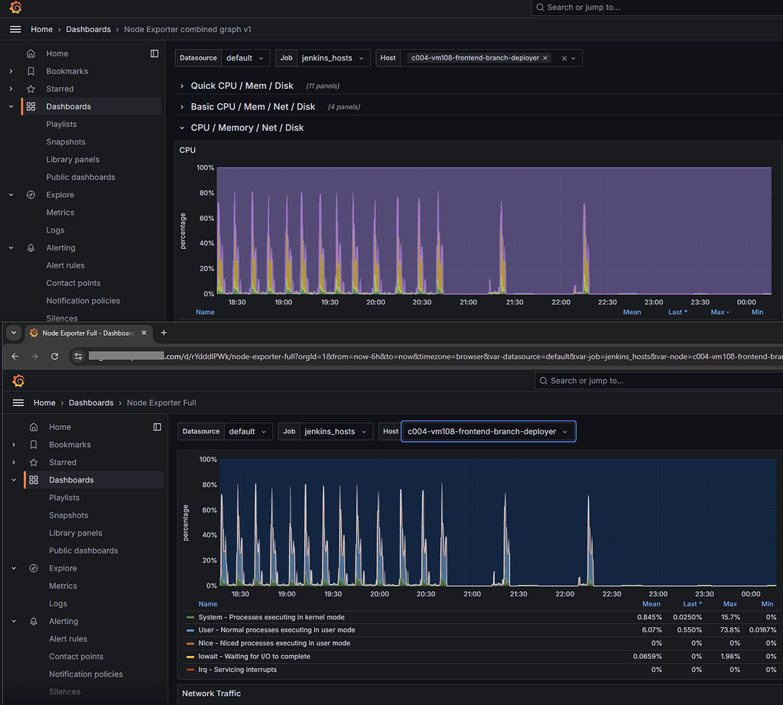Remove the c004-vm108-frontend-branch-deployer host chip

click(x=545, y=58)
